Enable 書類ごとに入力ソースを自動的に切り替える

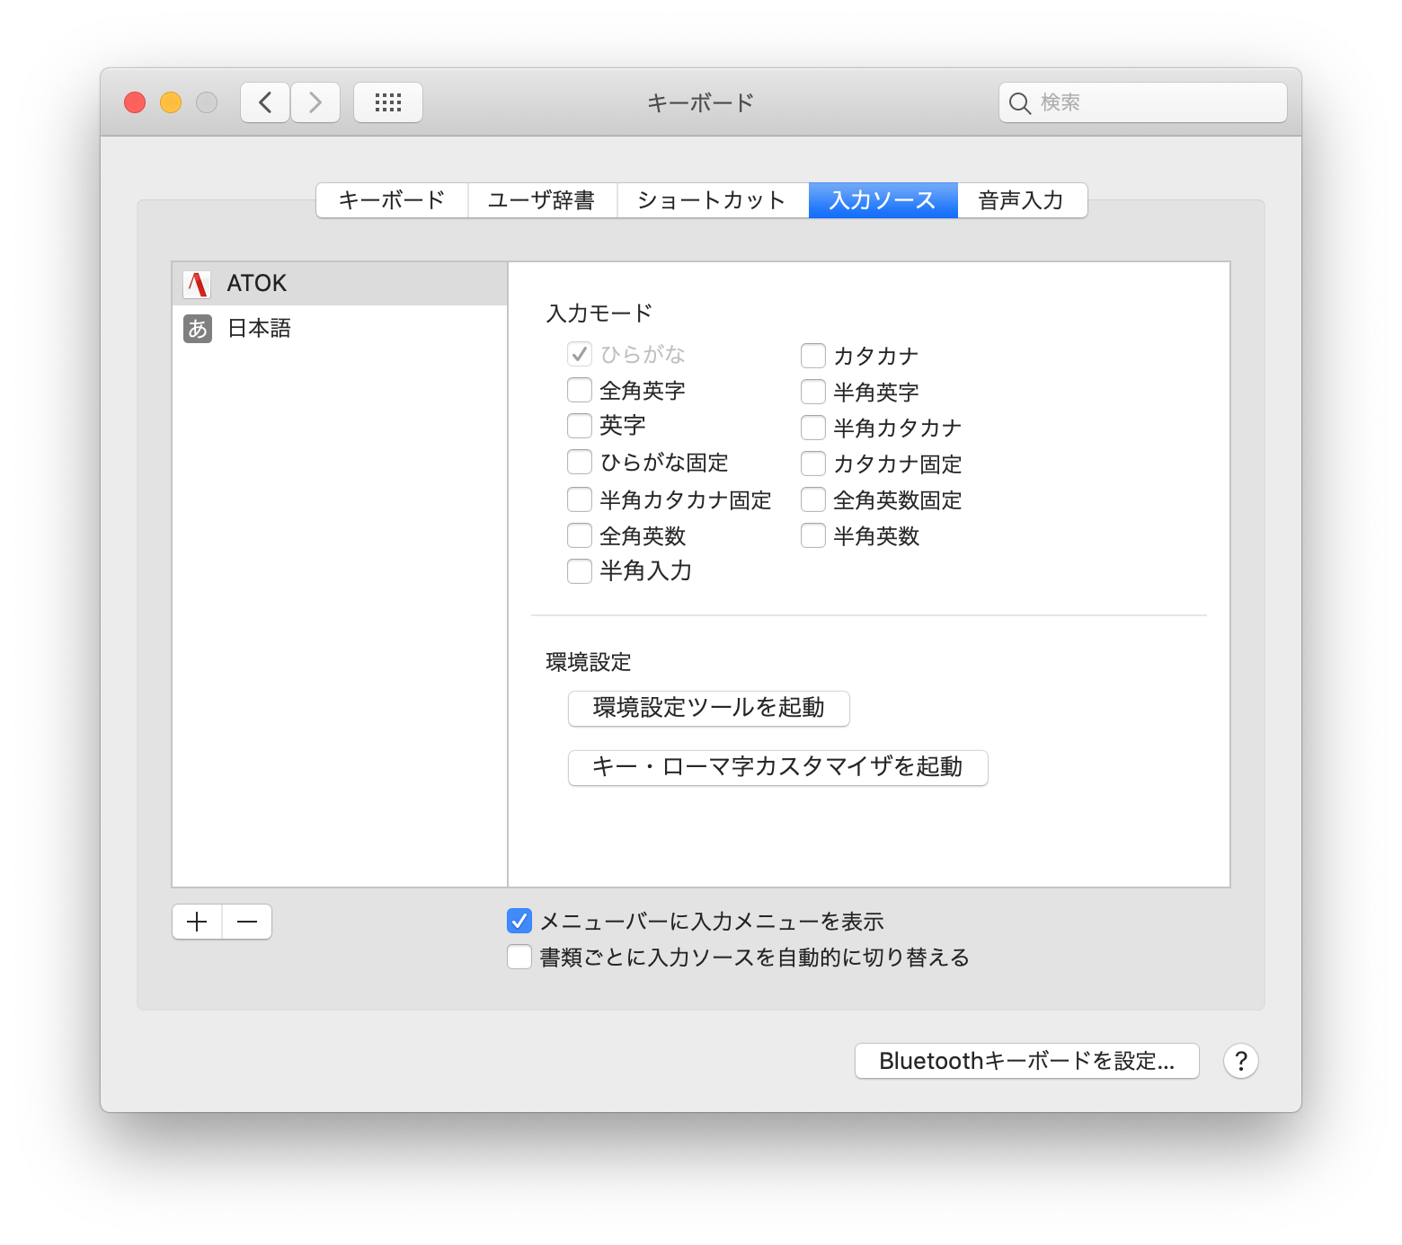point(519,957)
